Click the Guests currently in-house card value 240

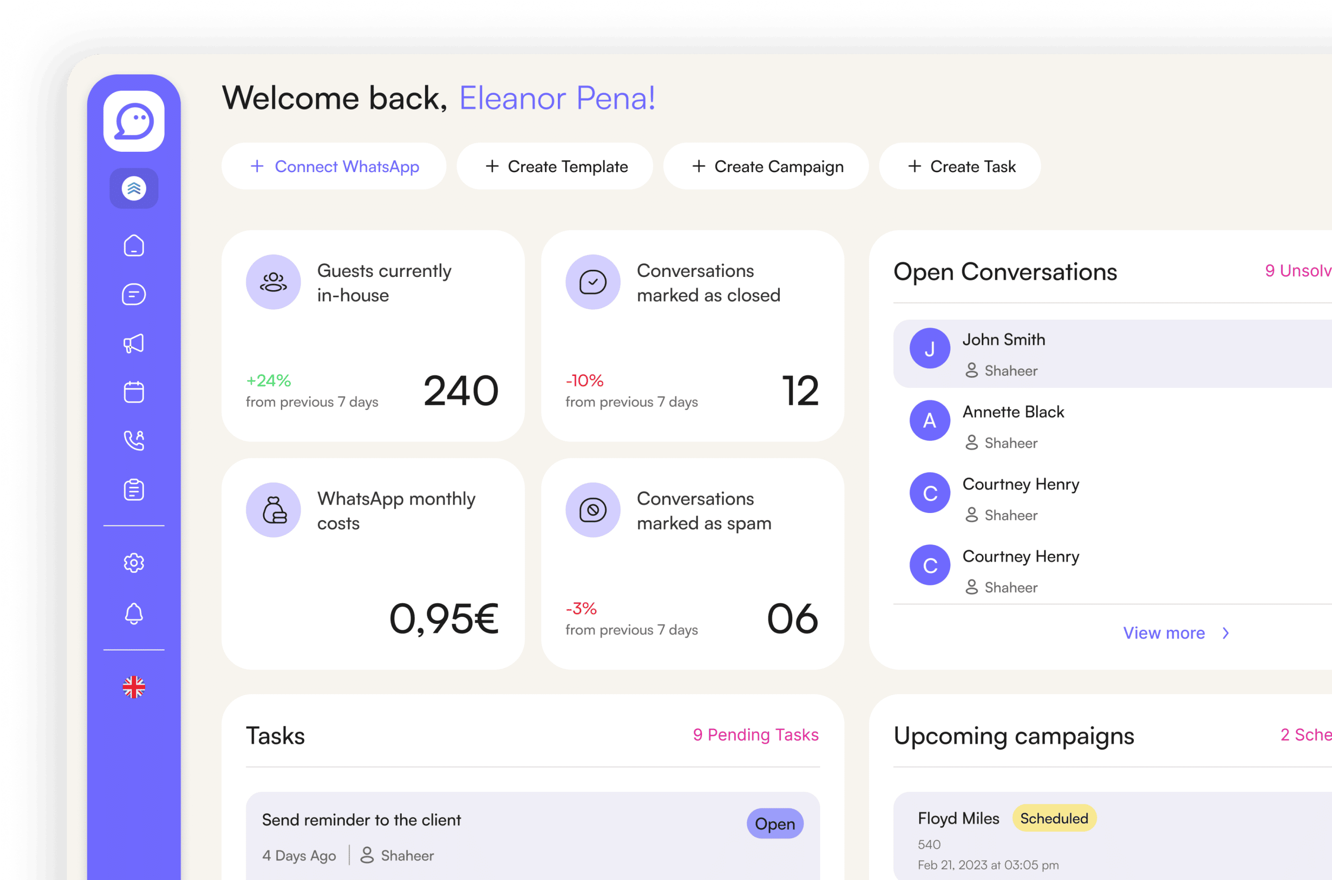pyautogui.click(x=461, y=391)
